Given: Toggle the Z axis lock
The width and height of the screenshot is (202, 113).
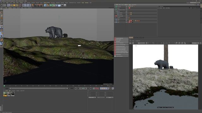Looking at the screenshot, I should click(x=29, y=5).
